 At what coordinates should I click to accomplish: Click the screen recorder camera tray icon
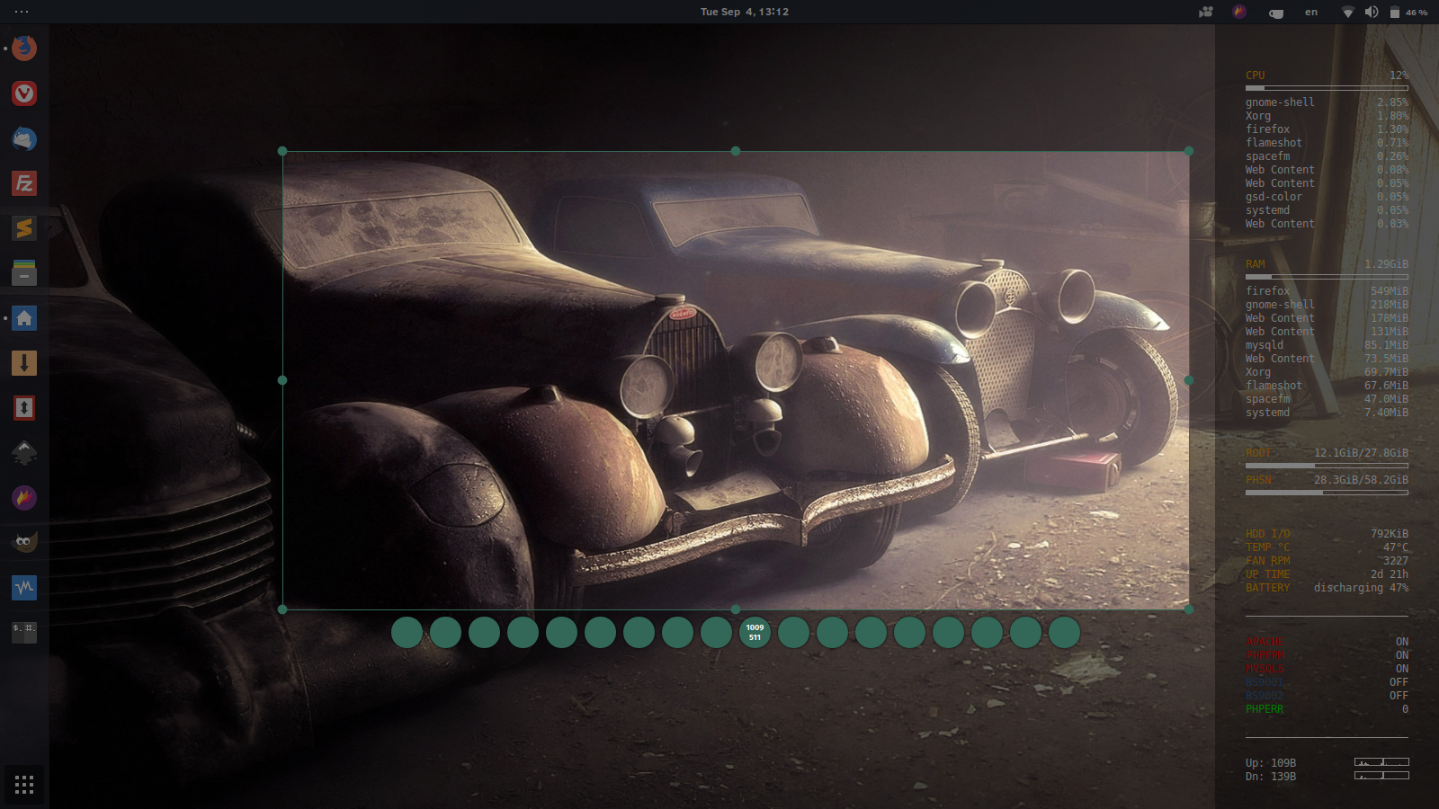1206,12
